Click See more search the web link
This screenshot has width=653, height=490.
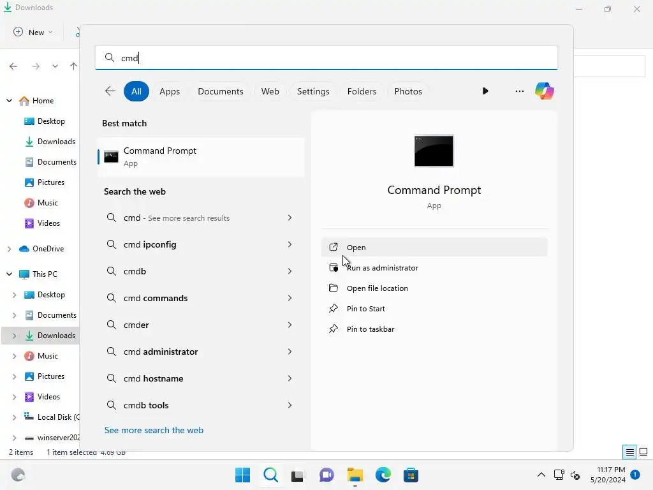click(x=154, y=430)
